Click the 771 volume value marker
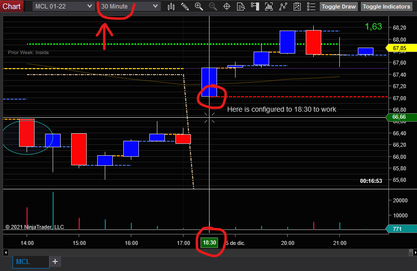Viewport: 417px width, 271px height. [401, 229]
